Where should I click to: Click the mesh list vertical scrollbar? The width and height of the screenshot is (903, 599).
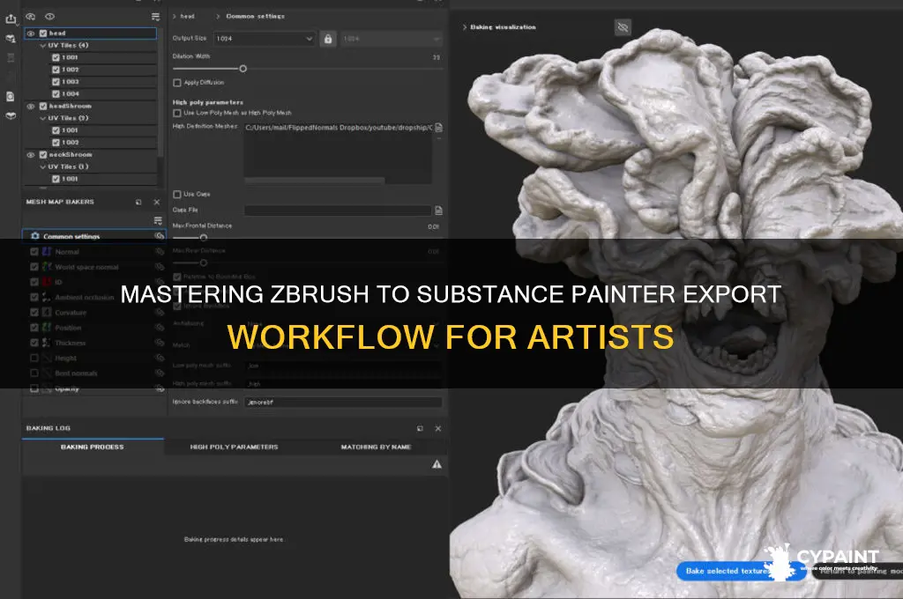pos(160,92)
